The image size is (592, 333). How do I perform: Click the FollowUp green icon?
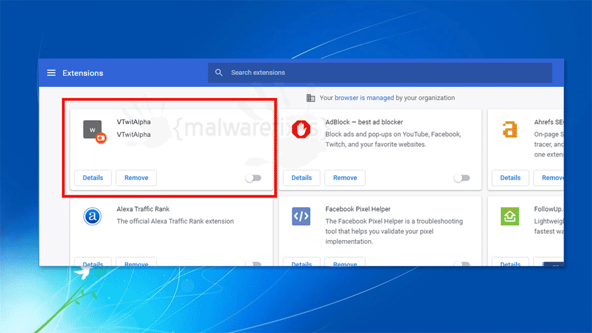(510, 216)
